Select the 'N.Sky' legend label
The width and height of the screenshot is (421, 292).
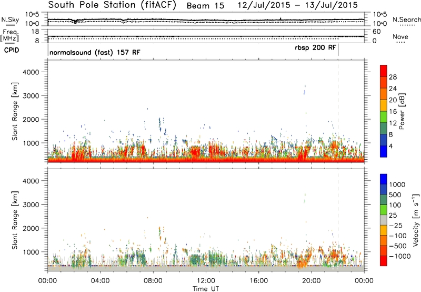point(10,20)
